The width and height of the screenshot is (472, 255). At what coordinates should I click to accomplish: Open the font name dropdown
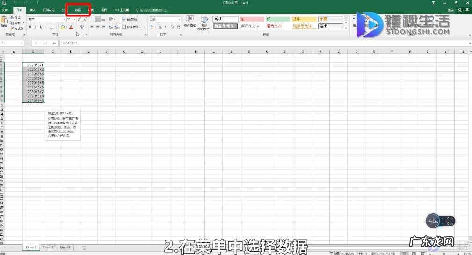coord(65,19)
